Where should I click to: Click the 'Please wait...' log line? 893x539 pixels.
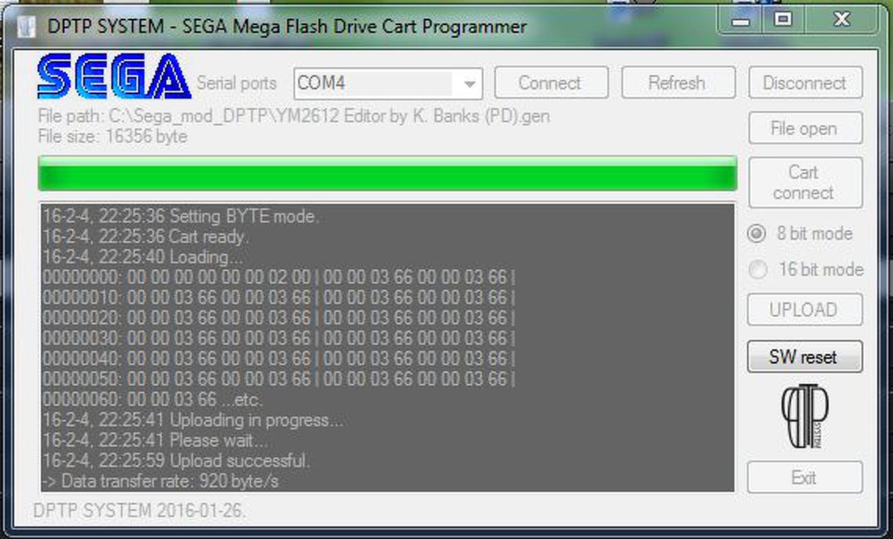click(x=155, y=441)
